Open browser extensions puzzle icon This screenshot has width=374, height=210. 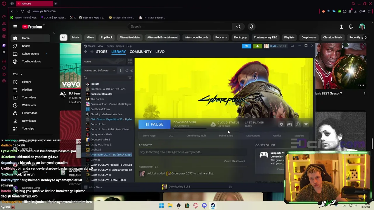pos(344,11)
